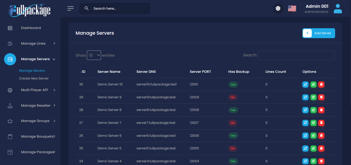Screen dimensions: 351x165
Task: Toggle the sidebar with the hamburger icon
Action: coord(70,9)
